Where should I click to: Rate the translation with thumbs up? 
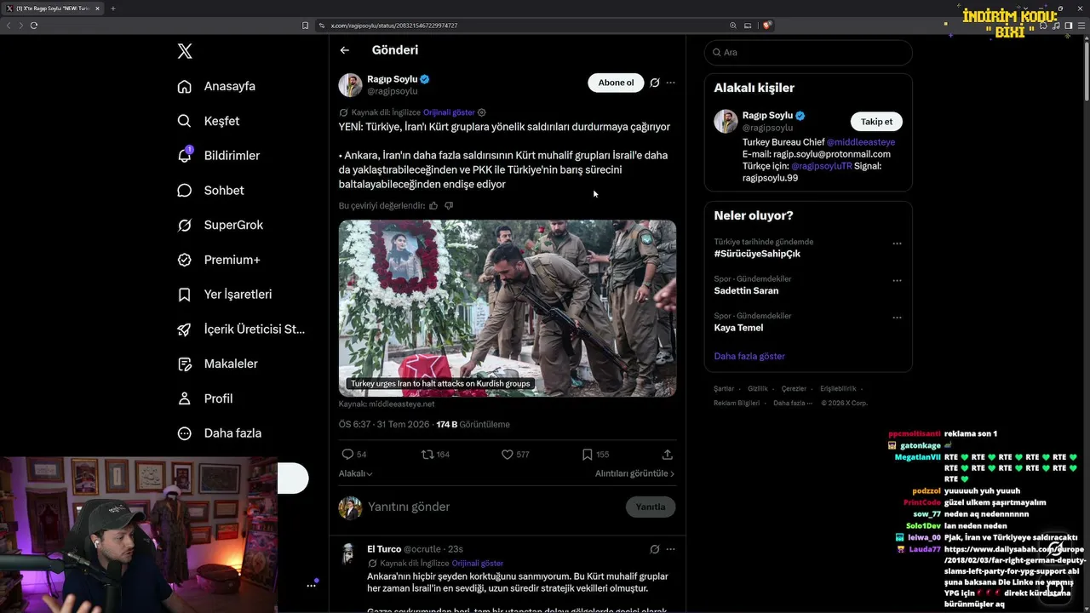tap(433, 205)
